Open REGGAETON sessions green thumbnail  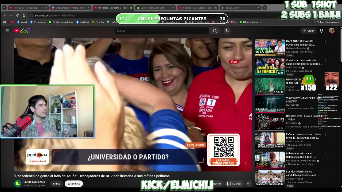click(270, 86)
